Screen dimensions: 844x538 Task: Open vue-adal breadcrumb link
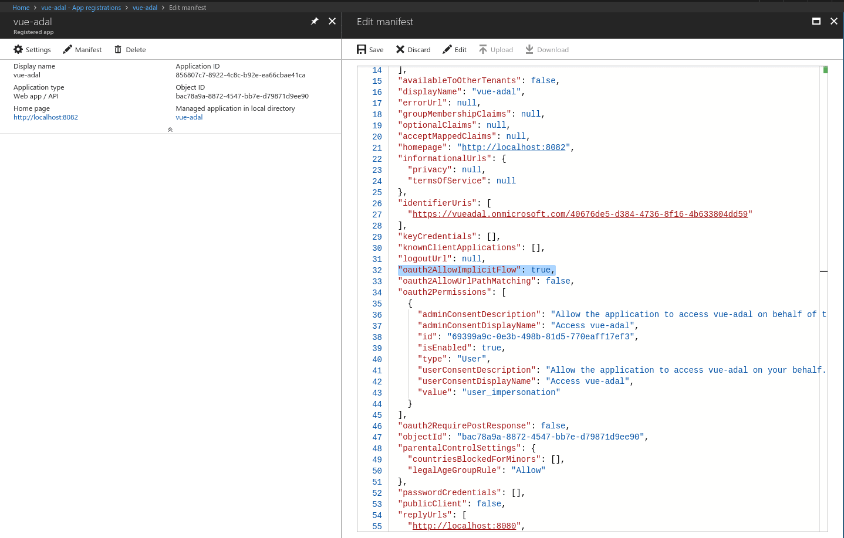(145, 8)
